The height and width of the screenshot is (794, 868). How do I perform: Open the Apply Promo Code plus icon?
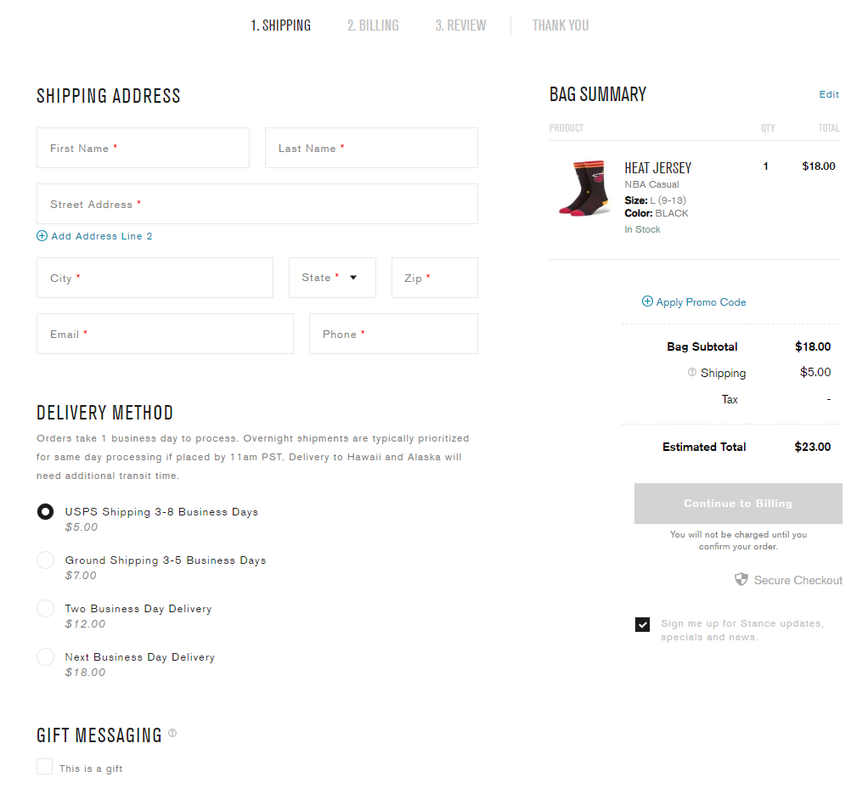646,301
